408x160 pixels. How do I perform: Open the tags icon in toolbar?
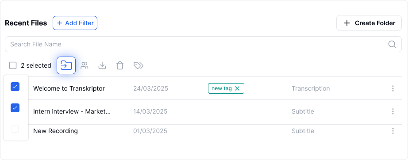pyautogui.click(x=139, y=65)
